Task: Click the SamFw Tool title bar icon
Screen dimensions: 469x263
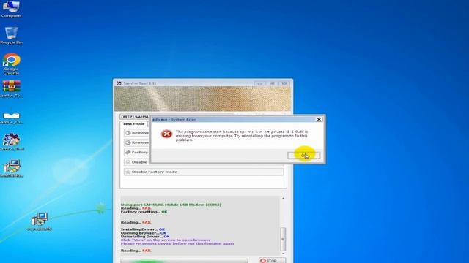Action: [x=119, y=83]
